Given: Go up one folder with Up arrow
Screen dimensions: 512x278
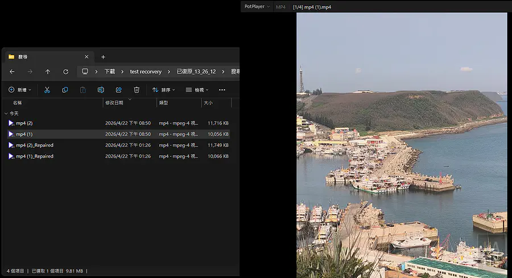Looking at the screenshot, I should tap(48, 72).
